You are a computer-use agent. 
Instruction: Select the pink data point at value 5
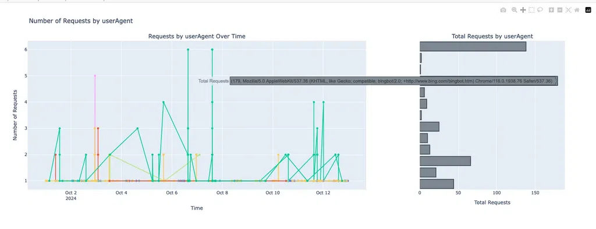tap(95, 76)
